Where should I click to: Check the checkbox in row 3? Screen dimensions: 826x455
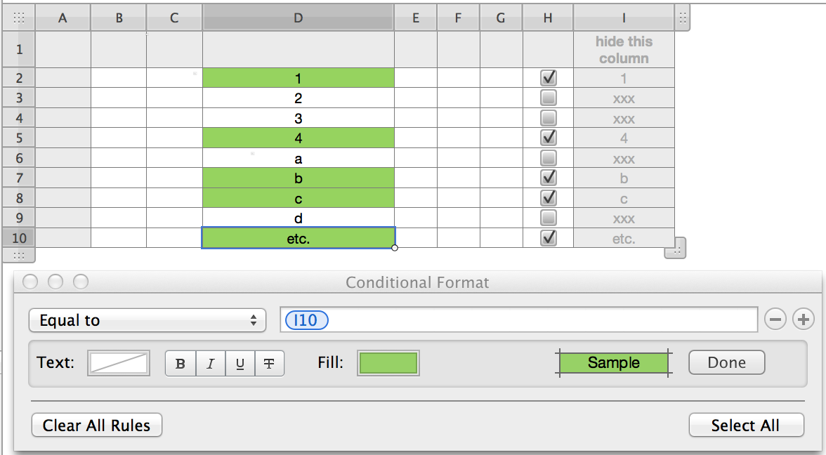[x=549, y=98]
